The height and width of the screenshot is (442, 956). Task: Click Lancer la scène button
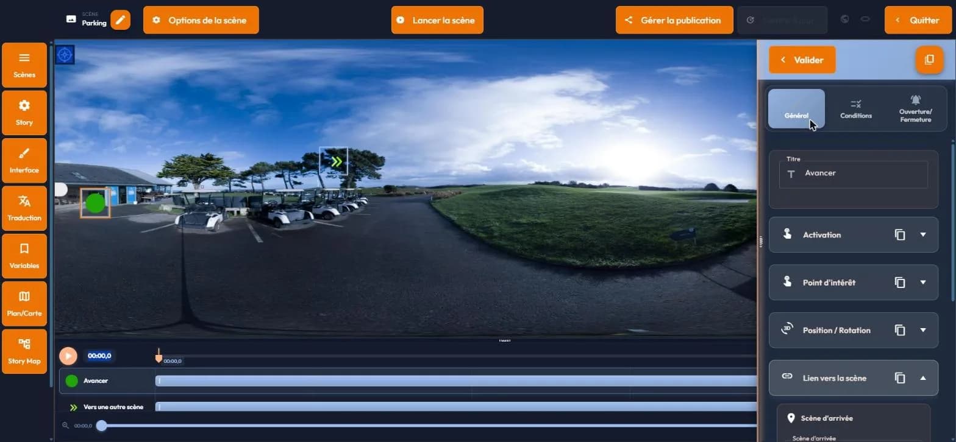point(437,20)
